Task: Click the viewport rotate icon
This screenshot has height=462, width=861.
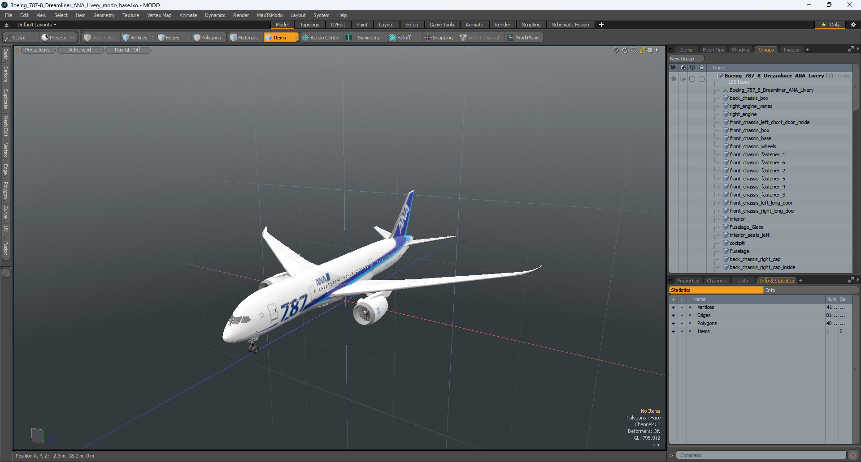Action: (625, 50)
